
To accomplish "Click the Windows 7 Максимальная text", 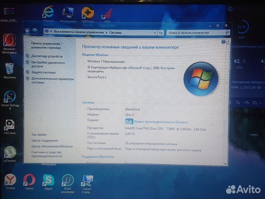I will coord(106,62).
